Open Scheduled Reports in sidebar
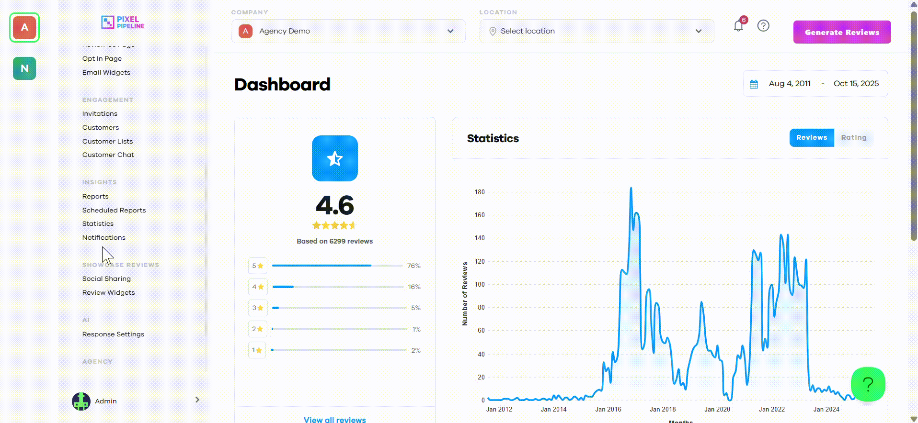This screenshot has width=918, height=423. pos(114,210)
